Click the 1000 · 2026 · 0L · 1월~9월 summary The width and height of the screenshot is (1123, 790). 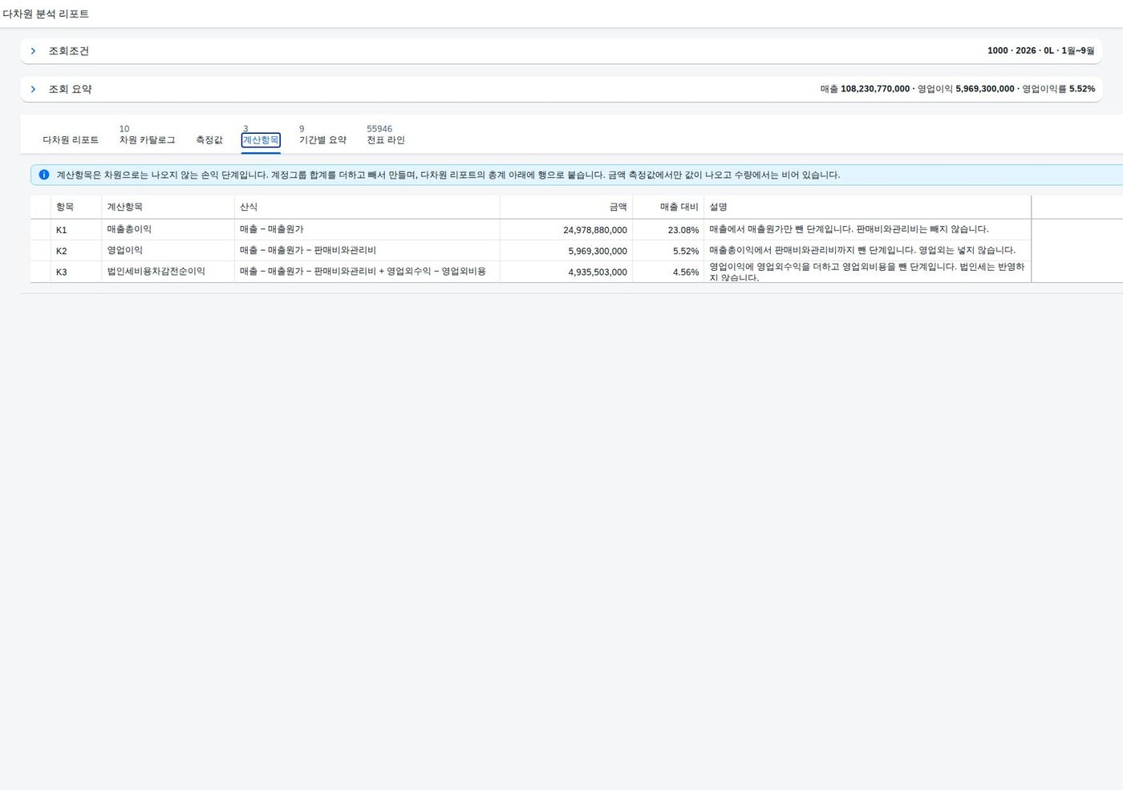point(1041,50)
